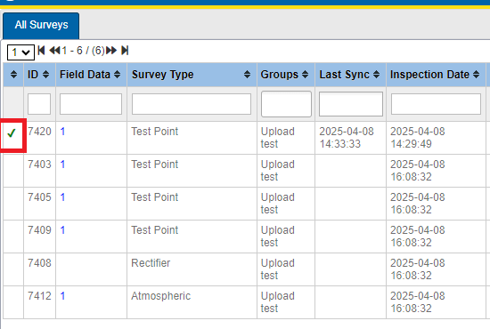This screenshot has height=329, width=490.
Task: Sort table by Groups arrows
Action: pos(305,74)
